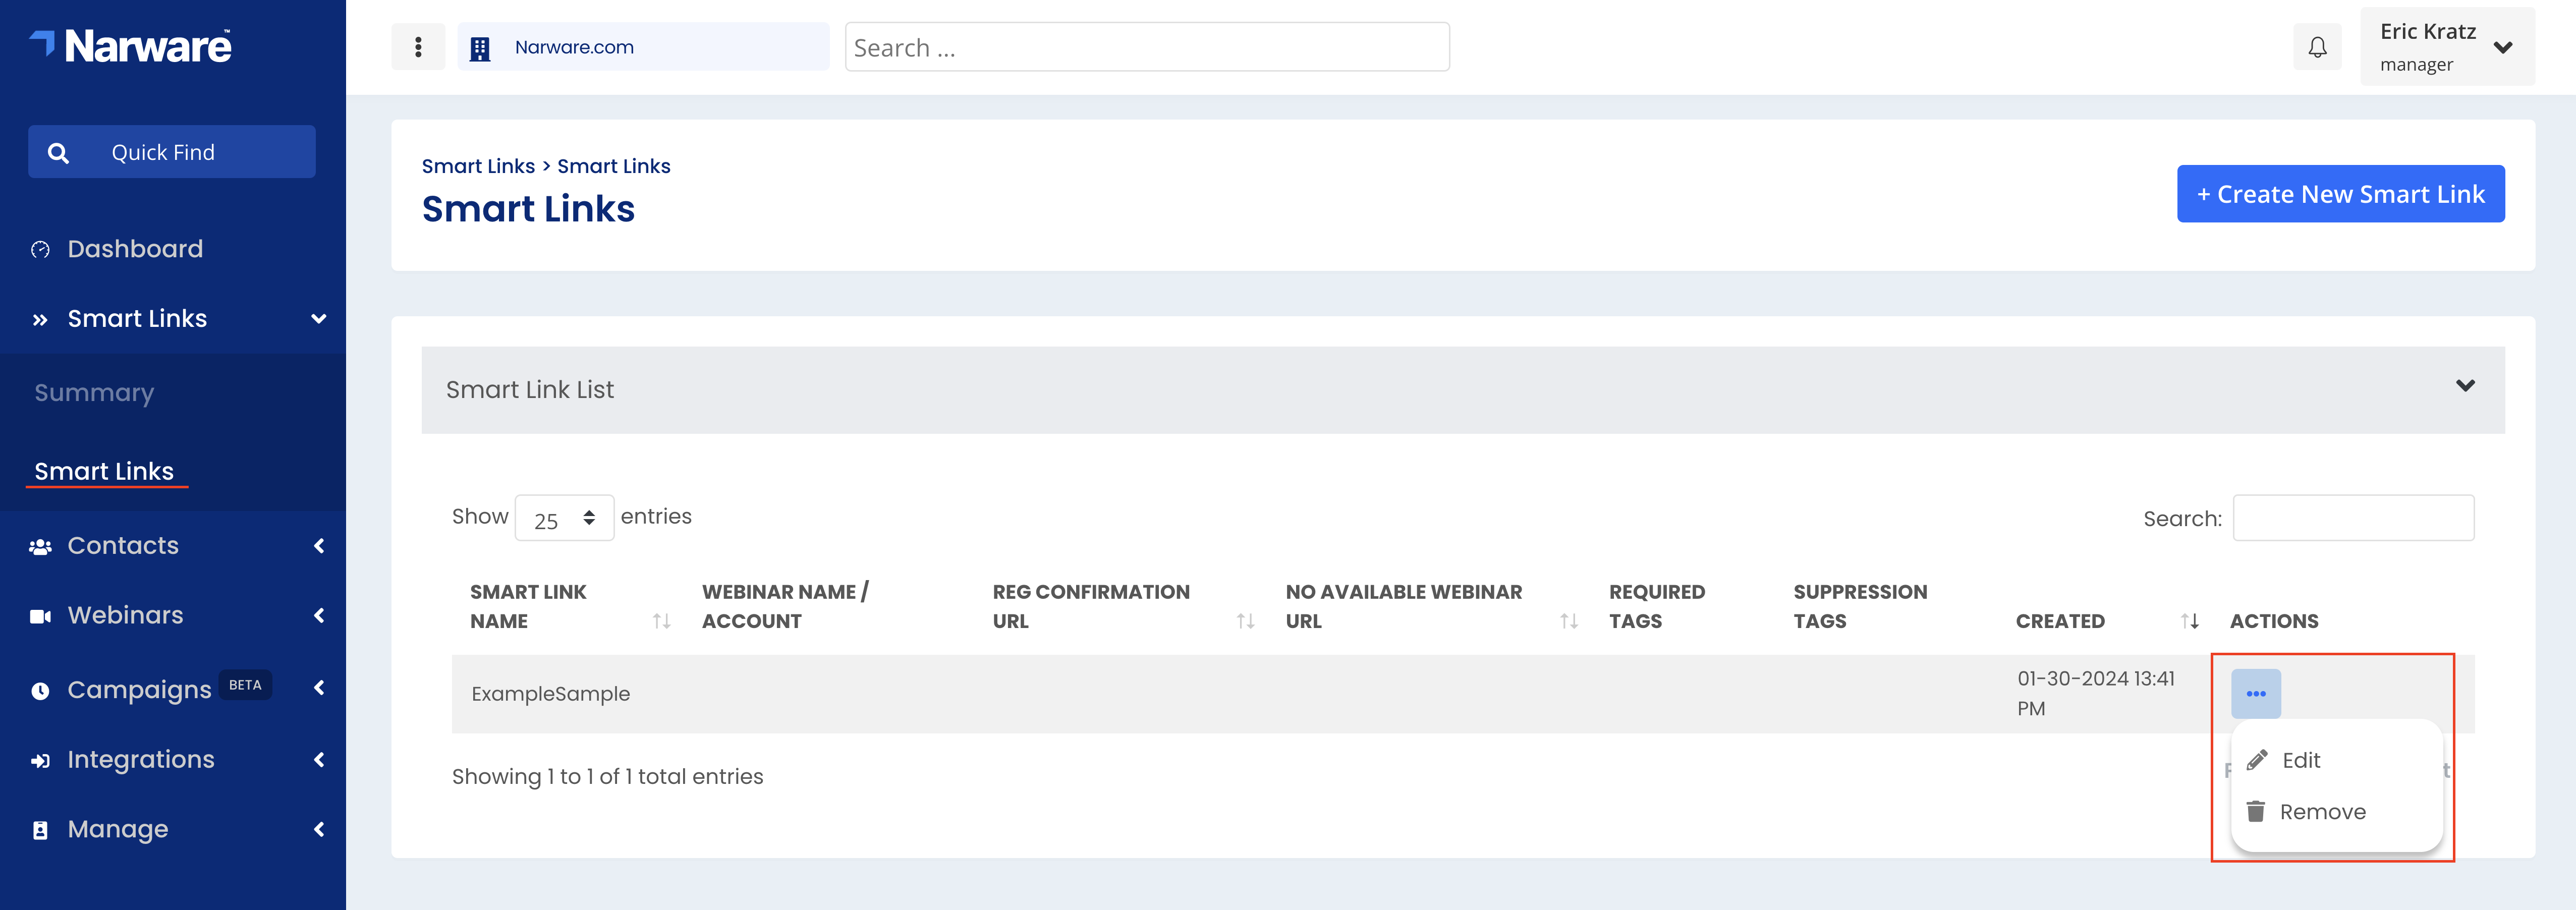
Task: Click the Quick Find button
Action: pos(172,152)
